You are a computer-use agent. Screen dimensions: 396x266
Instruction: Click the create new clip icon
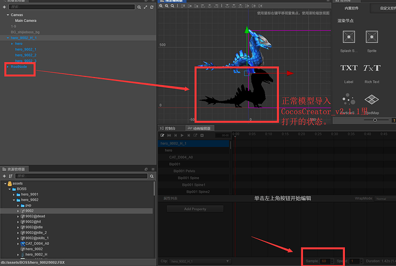pyautogui.click(x=195, y=135)
